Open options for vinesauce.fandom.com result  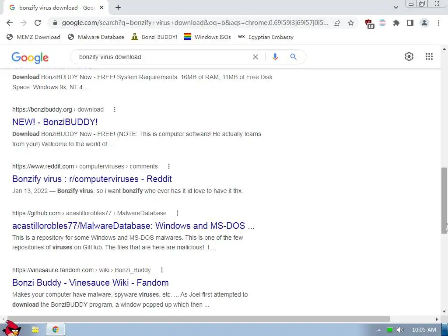click(x=162, y=270)
